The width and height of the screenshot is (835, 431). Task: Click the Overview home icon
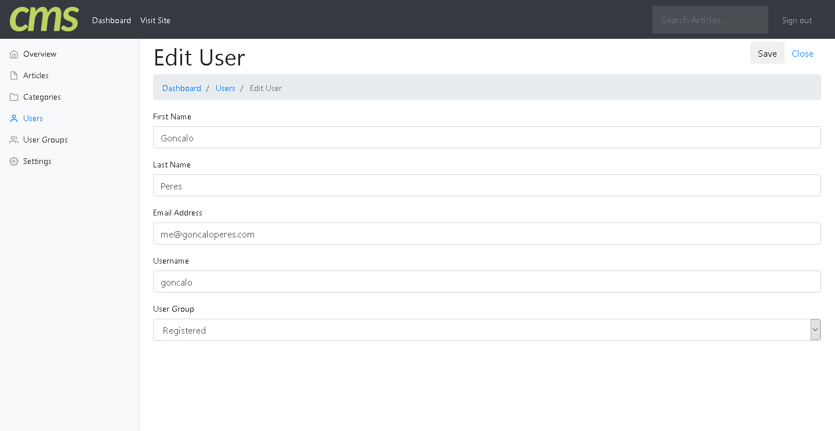(x=14, y=54)
